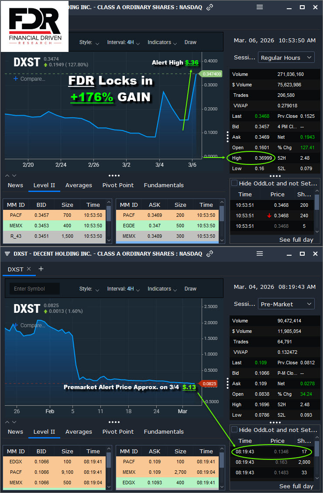Open the Regular Hours session dropdown
Screen dimensions: 323x493
[x=286, y=58]
